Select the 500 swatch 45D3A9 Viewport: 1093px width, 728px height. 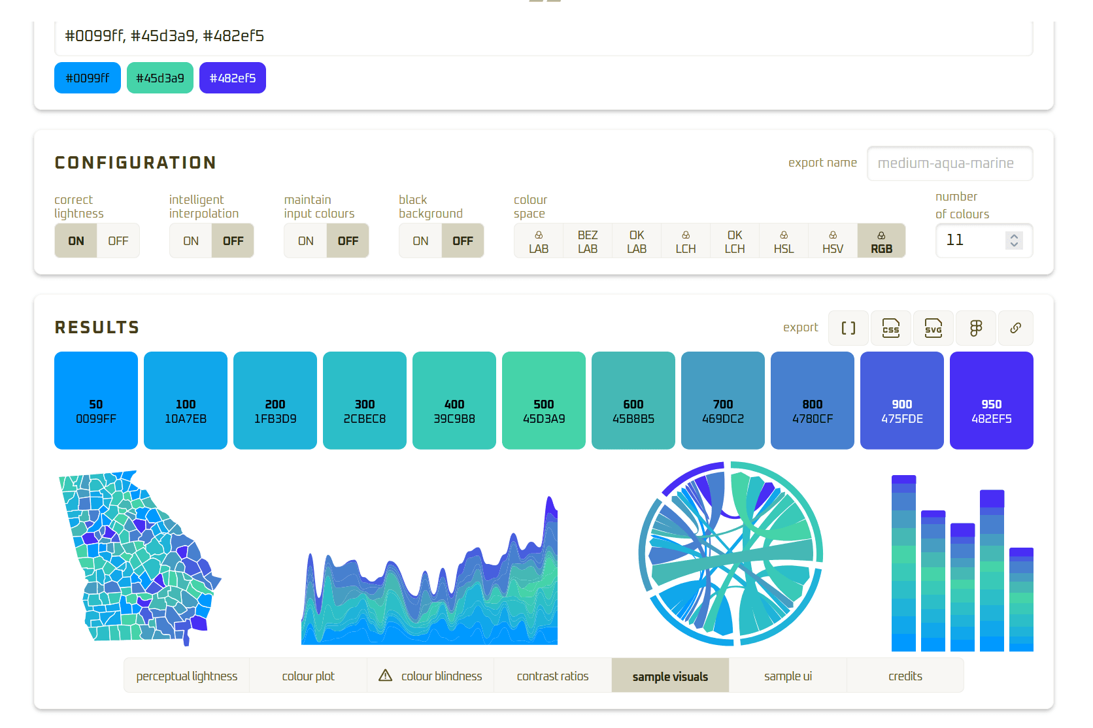[543, 400]
